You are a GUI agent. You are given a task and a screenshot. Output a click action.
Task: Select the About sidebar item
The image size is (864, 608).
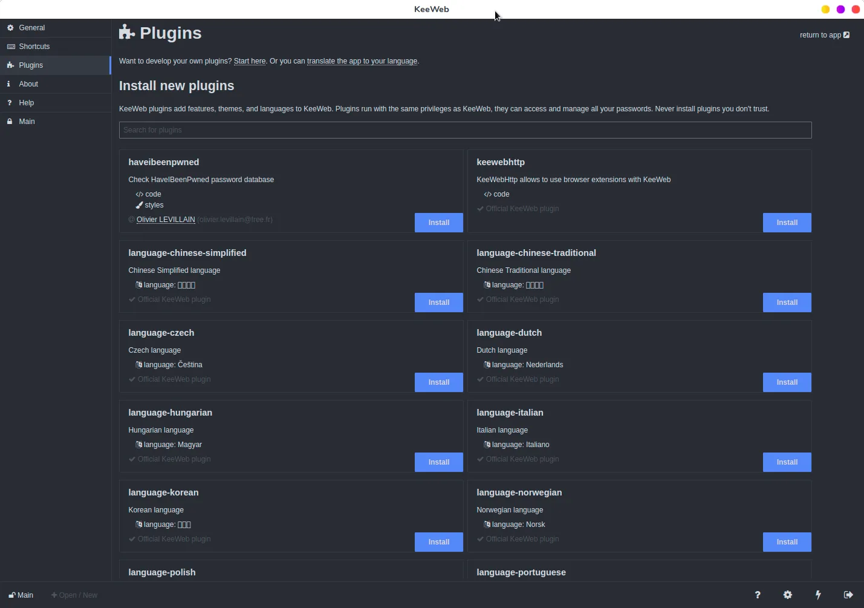coord(28,84)
